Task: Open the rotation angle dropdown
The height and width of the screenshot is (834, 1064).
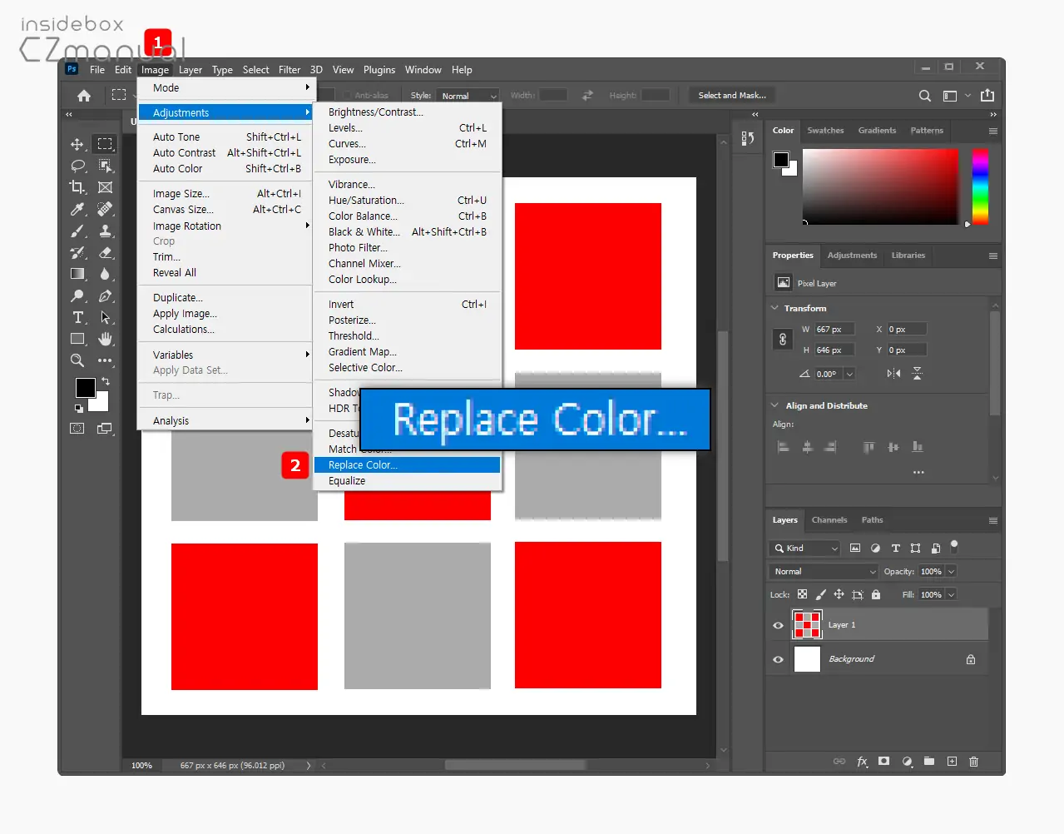Action: pos(849,374)
